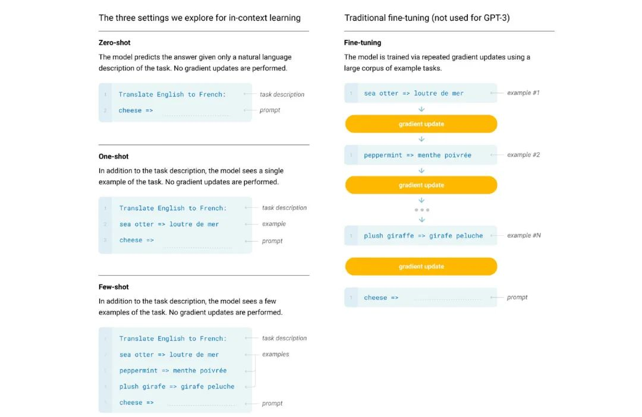Screen dimensions: 642x417
Task: Click the cheese prompt box in fine-tuning column
Action: (x=420, y=298)
